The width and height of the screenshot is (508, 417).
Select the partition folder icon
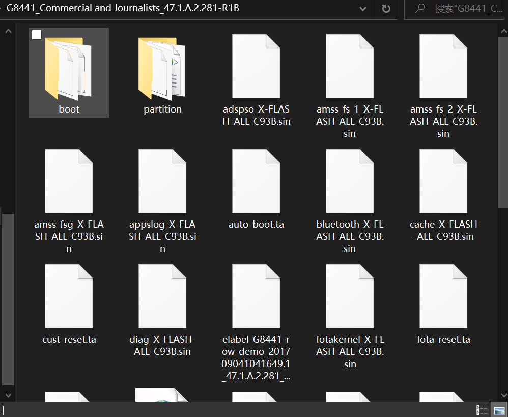point(162,69)
